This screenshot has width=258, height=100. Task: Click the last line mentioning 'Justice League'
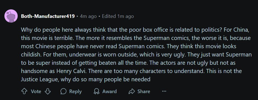[x=86, y=79]
